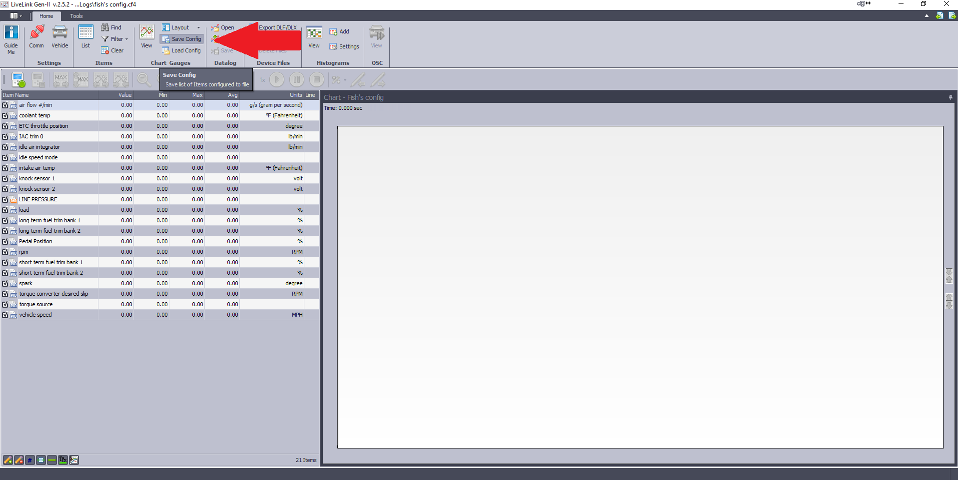Open a datalog file
The width and height of the screenshot is (958, 480).
(x=223, y=27)
